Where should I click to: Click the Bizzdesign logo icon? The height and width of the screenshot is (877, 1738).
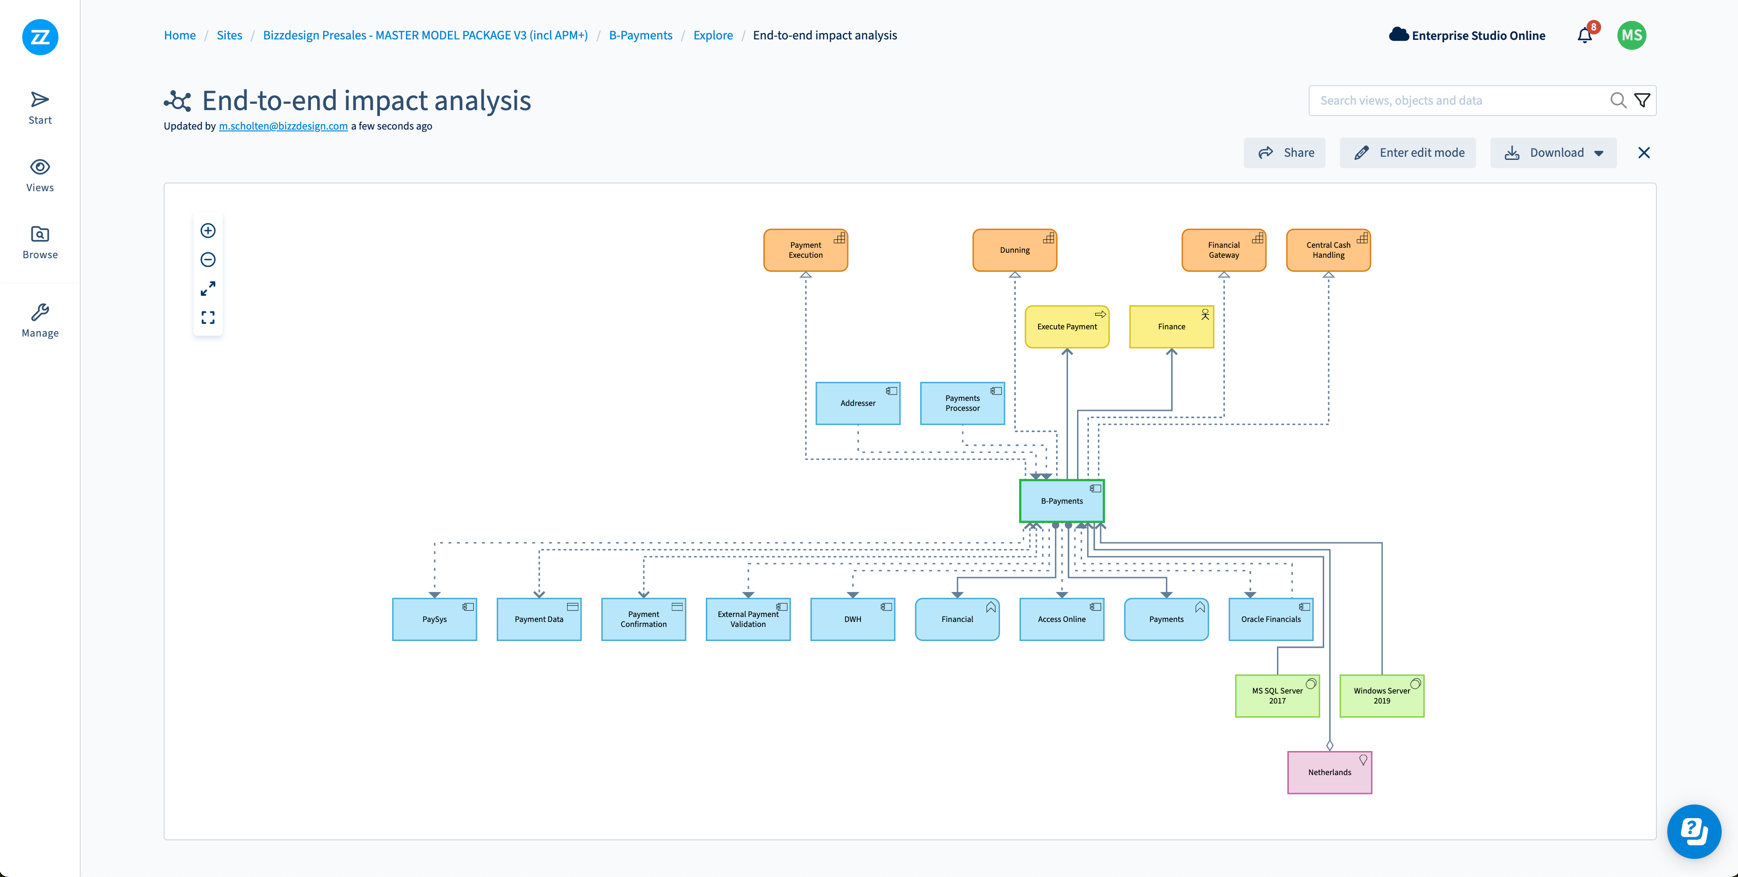(40, 36)
